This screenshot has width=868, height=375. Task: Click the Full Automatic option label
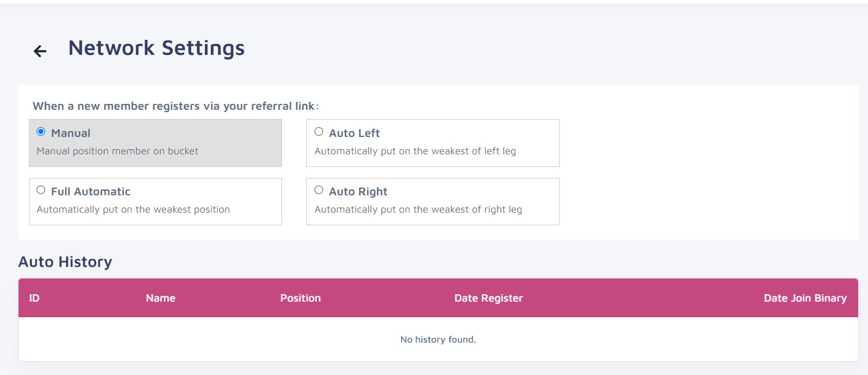point(91,191)
